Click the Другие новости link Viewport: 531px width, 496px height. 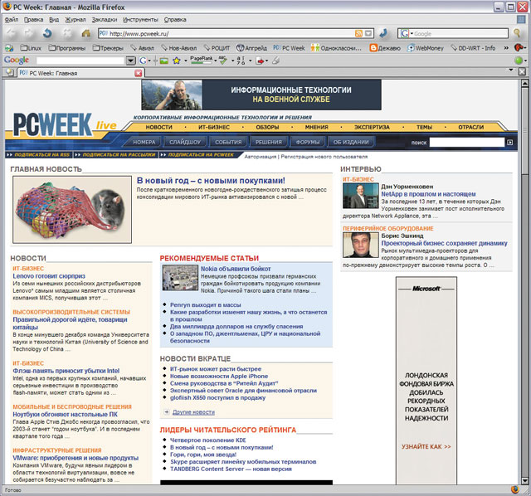click(x=193, y=412)
